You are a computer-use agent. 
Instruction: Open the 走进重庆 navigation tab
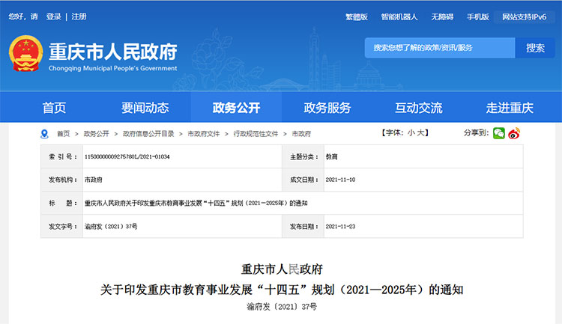click(x=510, y=108)
